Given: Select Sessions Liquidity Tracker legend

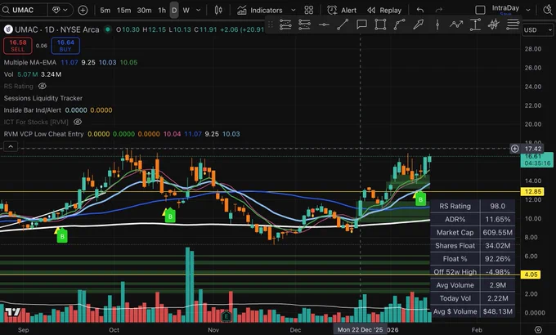Looking at the screenshot, I should pos(43,98).
